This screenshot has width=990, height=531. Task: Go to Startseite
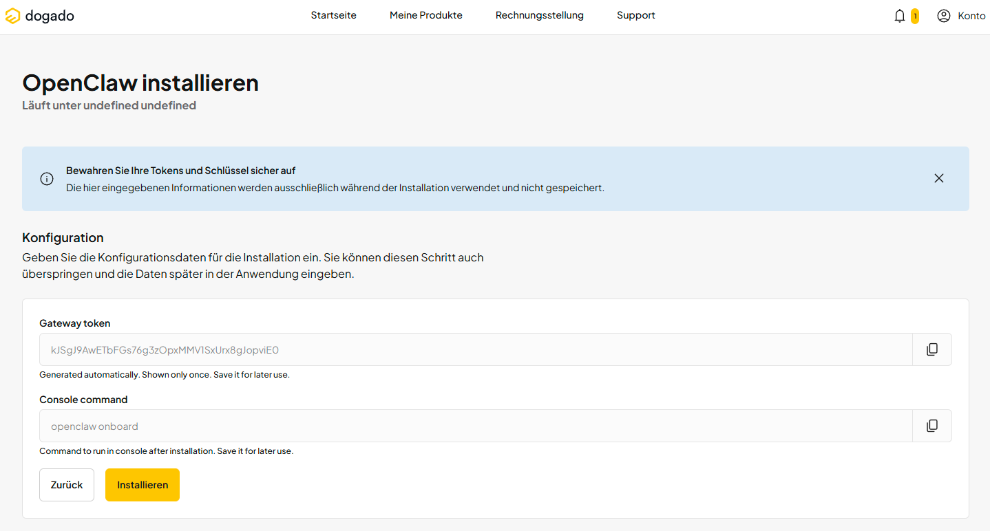[334, 15]
